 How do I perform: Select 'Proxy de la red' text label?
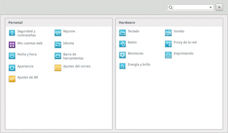(x=185, y=42)
